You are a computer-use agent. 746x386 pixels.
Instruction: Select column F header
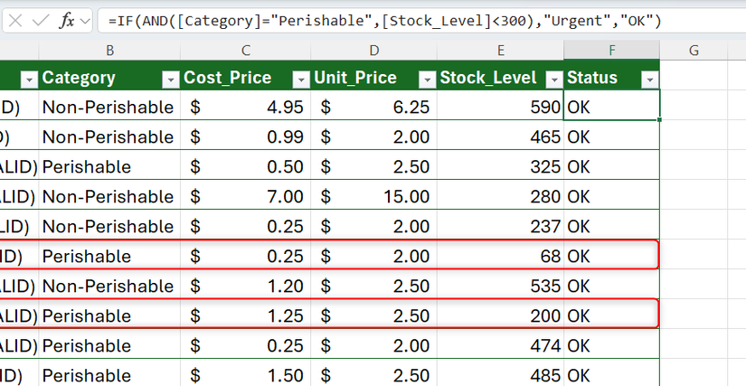click(x=612, y=51)
